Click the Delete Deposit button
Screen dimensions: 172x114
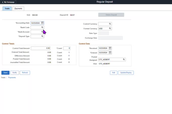111,15
